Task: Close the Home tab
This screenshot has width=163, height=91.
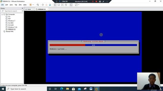Action: click(x=33, y=9)
